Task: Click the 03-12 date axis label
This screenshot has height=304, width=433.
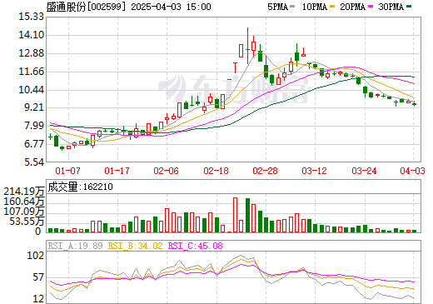Action: [315, 171]
